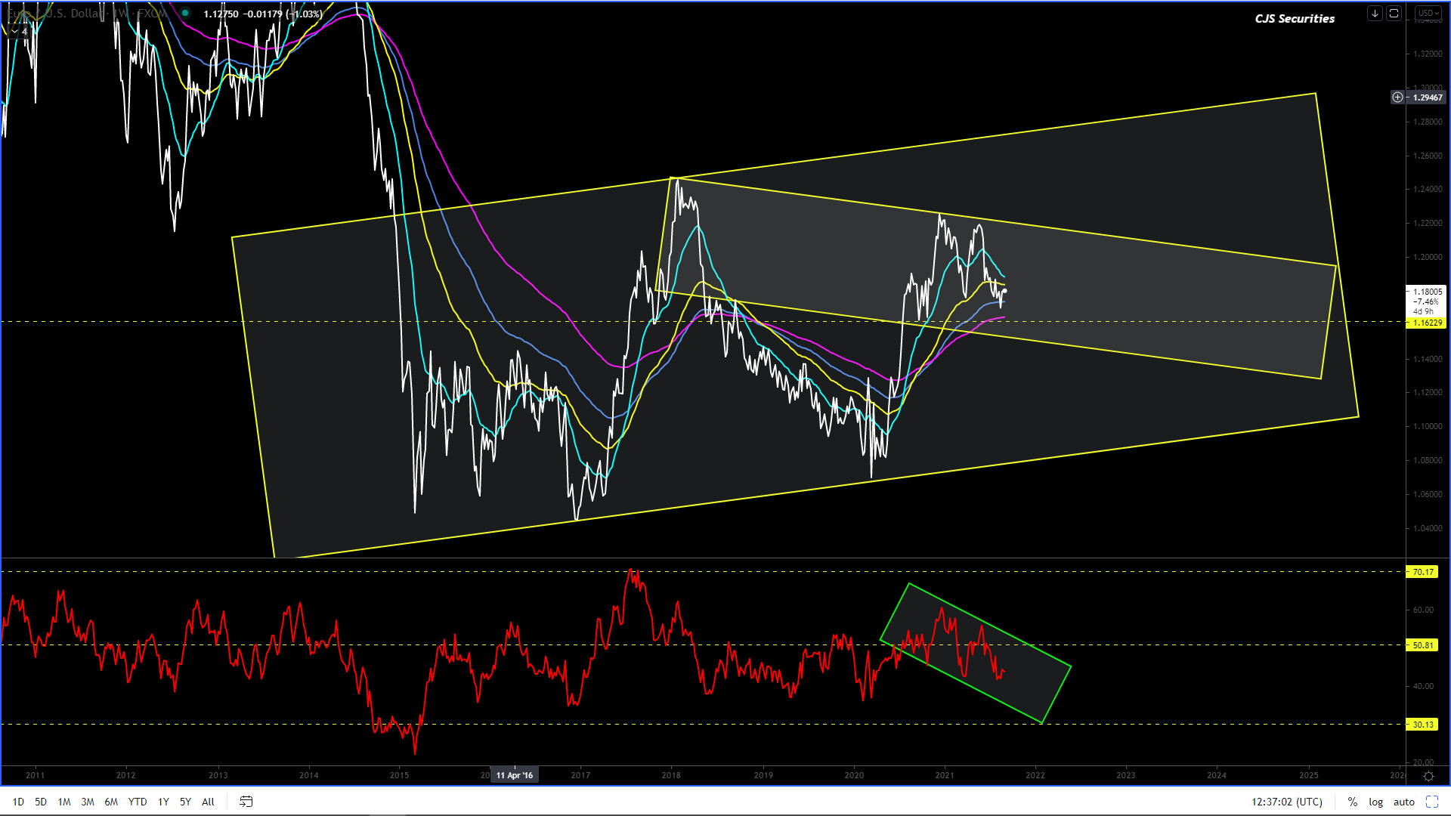Screen dimensions: 1451x816
Task: Click the All range button
Action: point(208,802)
